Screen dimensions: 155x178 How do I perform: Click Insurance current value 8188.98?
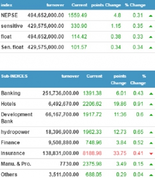pos(92,153)
